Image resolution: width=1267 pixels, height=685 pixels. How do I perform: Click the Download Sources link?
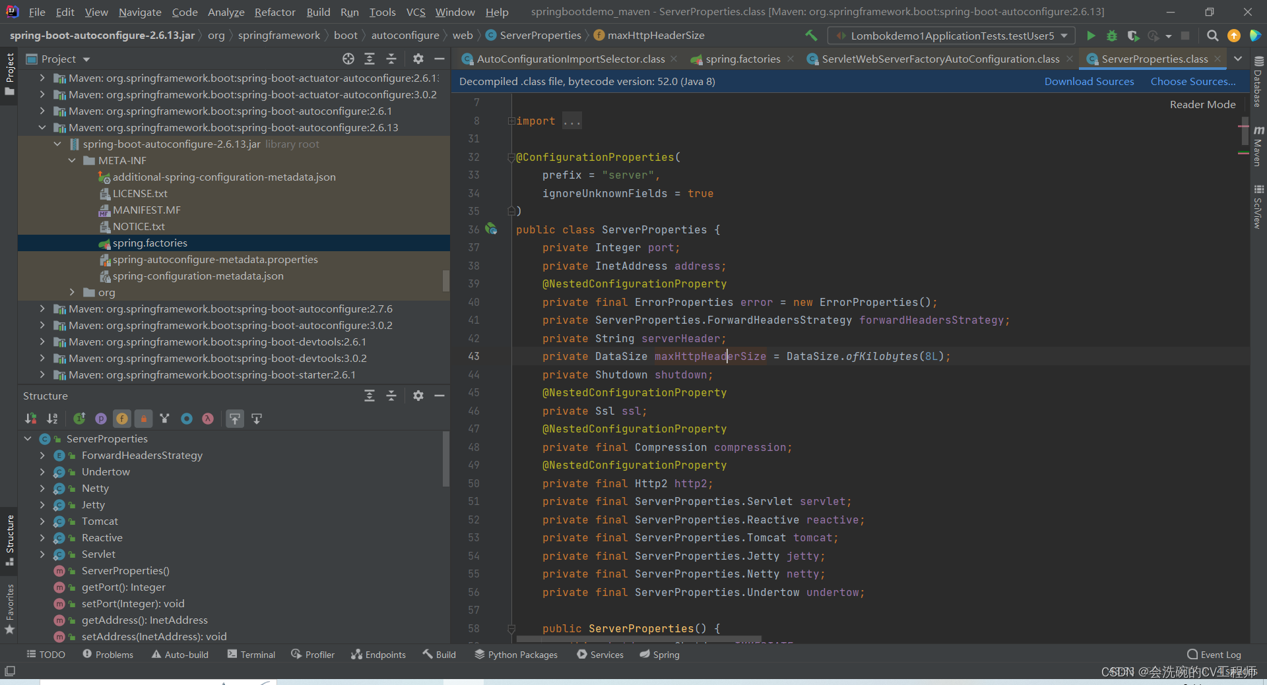click(x=1089, y=82)
